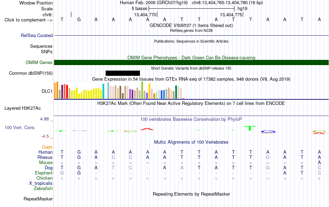The image size is (329, 207).
Task: Select the Elephant alignment row label
Action: [x=44, y=173]
